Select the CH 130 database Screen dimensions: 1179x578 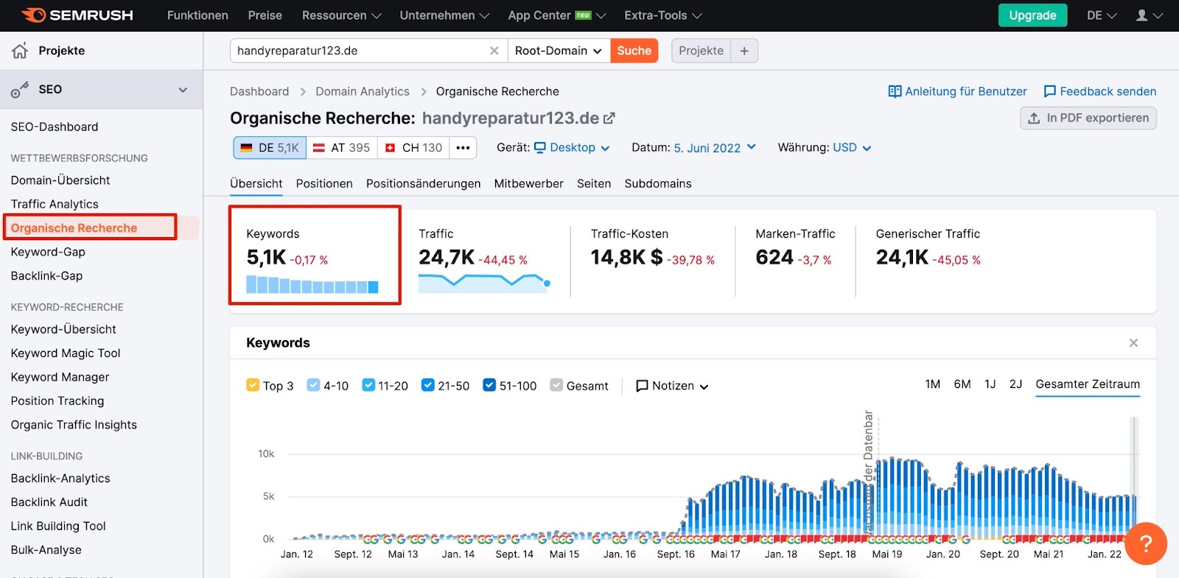tap(414, 148)
